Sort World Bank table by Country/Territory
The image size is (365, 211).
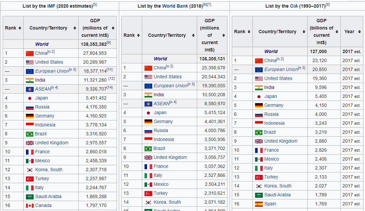tap(193, 35)
